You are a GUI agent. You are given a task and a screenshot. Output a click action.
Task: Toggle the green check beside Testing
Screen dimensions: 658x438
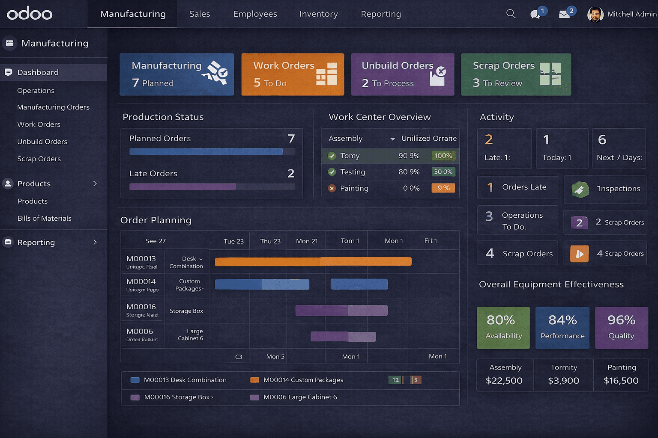(332, 172)
